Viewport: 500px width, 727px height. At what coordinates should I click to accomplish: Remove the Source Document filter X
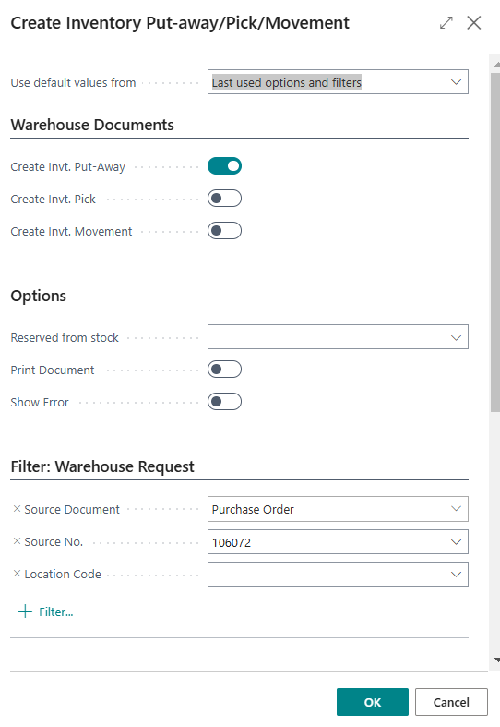(17, 509)
